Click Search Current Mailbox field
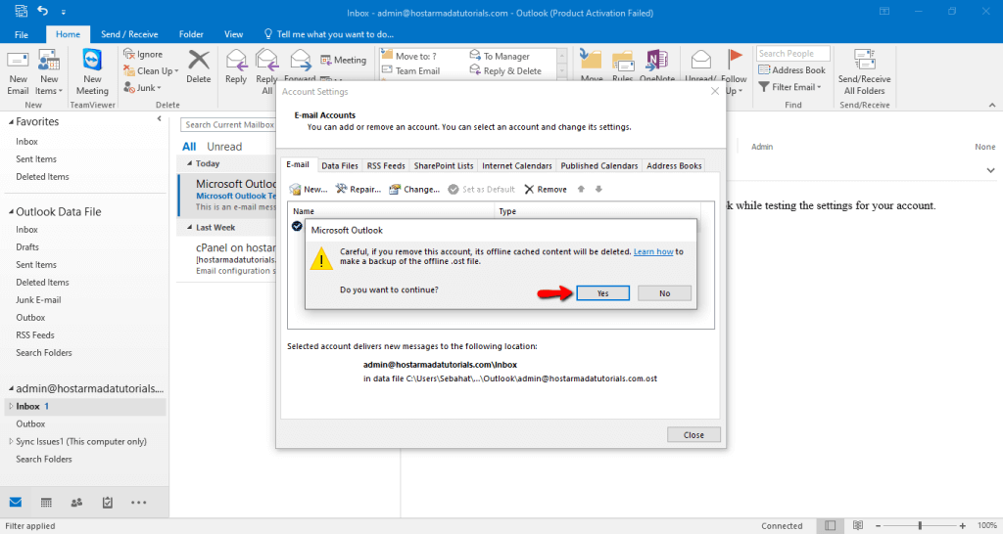This screenshot has width=1003, height=534. [229, 124]
